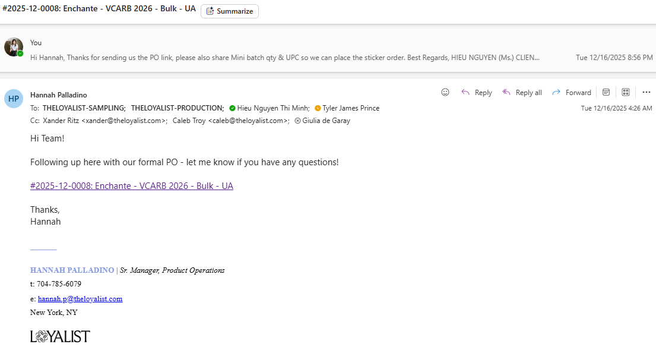Click the hannah.p@theloyalist.com email link
Image resolution: width=656 pixels, height=353 pixels.
80,299
